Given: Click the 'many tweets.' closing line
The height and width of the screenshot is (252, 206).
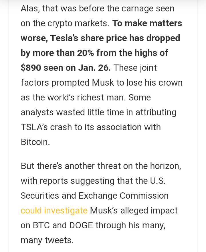Looking at the screenshot, I should click(x=47, y=240).
